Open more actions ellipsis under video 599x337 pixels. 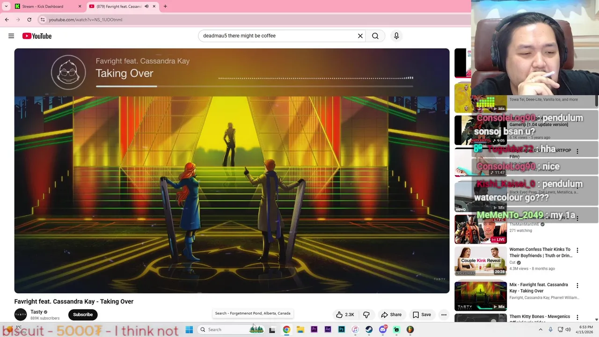click(444, 315)
